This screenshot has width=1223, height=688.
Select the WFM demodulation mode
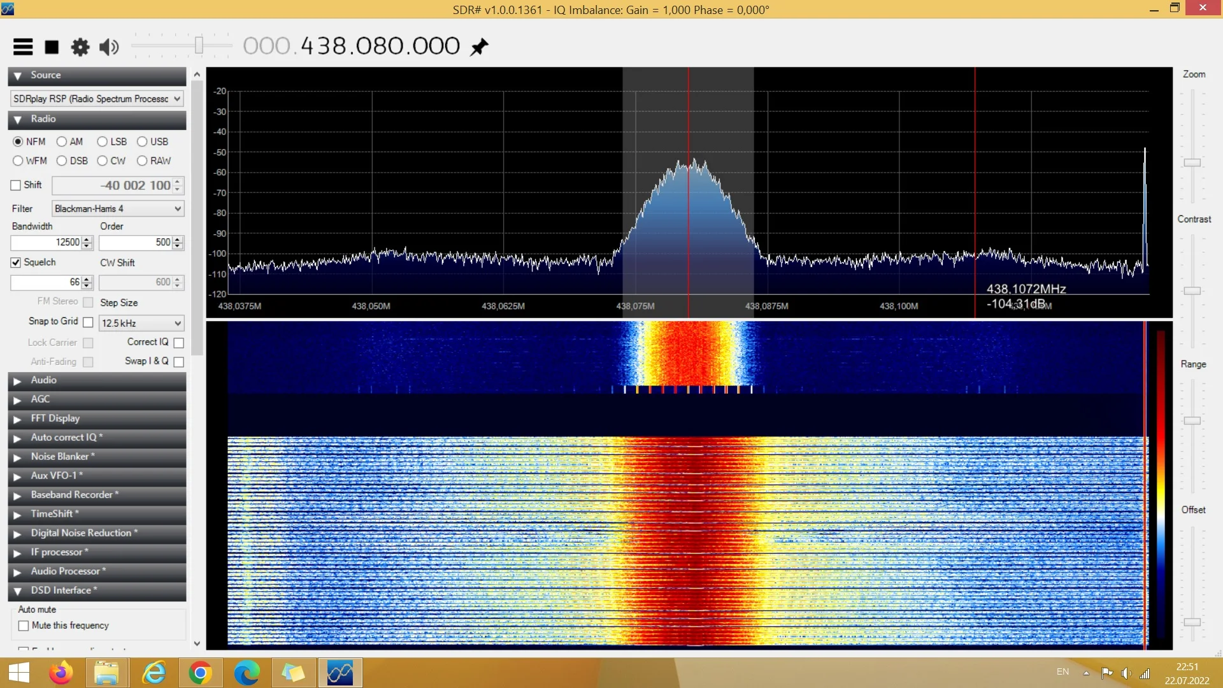tap(18, 161)
